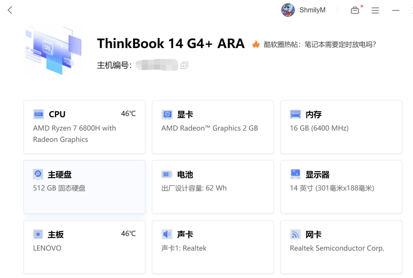The height and width of the screenshot is (278, 413).
Task: Open the toolbox icon with red dot
Action: click(355, 10)
